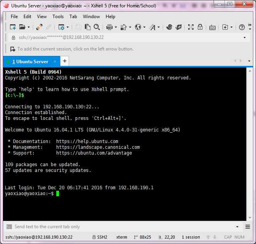Click the status bar 'ssh://yaoxiao@192.168.190.130:22' text
Image resolution: width=256 pixels, height=244 pixels.
(39, 237)
